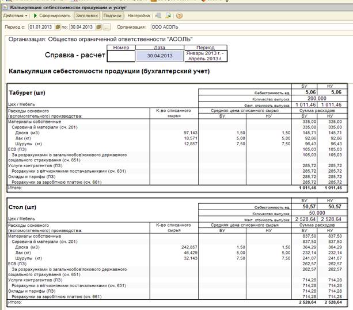Image resolution: width=353 pixels, height=310 pixels.
Task: Open calendar picker for start date
Action: (x=58, y=27)
